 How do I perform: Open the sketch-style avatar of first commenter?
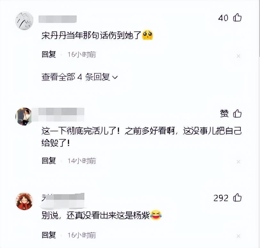[x=24, y=21]
